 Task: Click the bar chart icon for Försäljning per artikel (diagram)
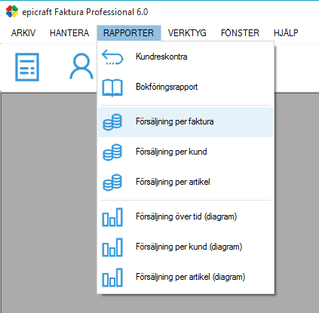coord(112,278)
